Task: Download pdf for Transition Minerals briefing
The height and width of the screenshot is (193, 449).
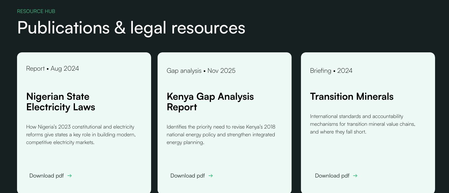Action: tap(336, 176)
